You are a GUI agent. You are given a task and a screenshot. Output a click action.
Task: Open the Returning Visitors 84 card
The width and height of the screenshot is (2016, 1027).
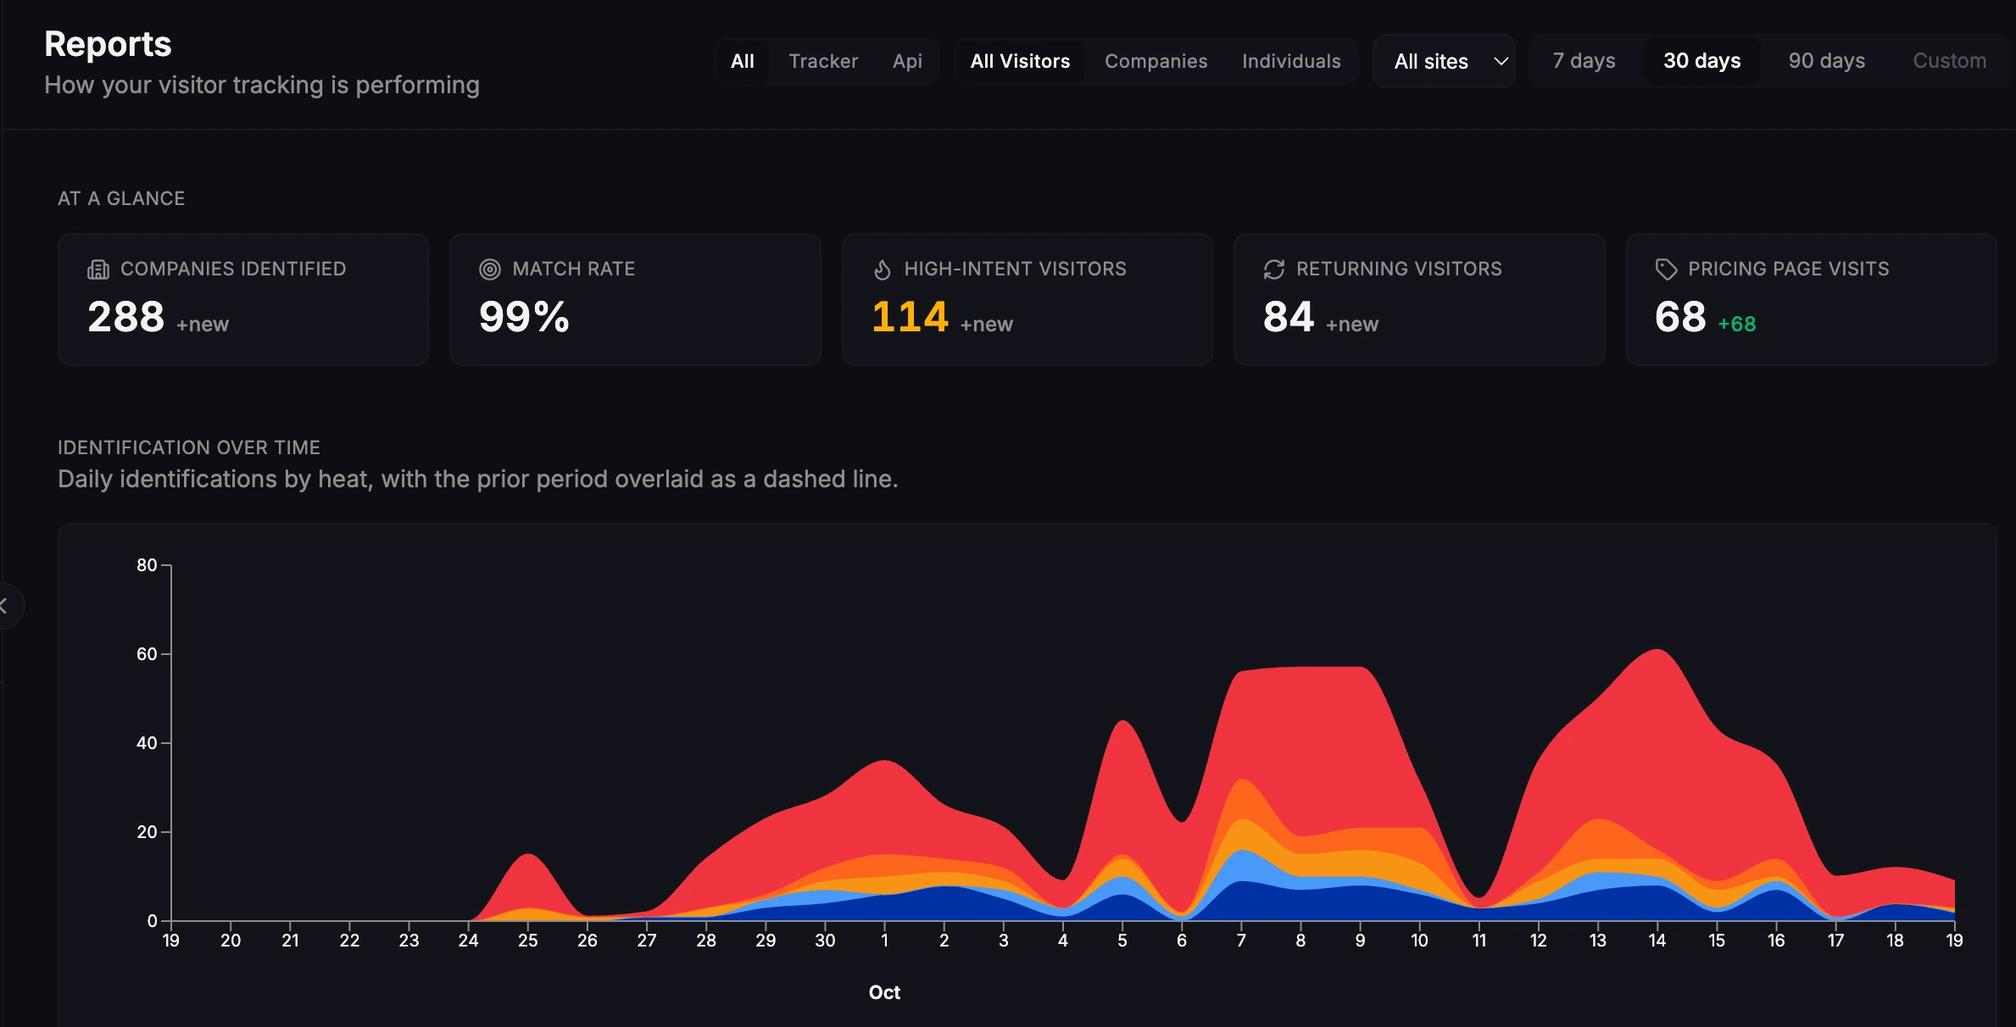1419,299
